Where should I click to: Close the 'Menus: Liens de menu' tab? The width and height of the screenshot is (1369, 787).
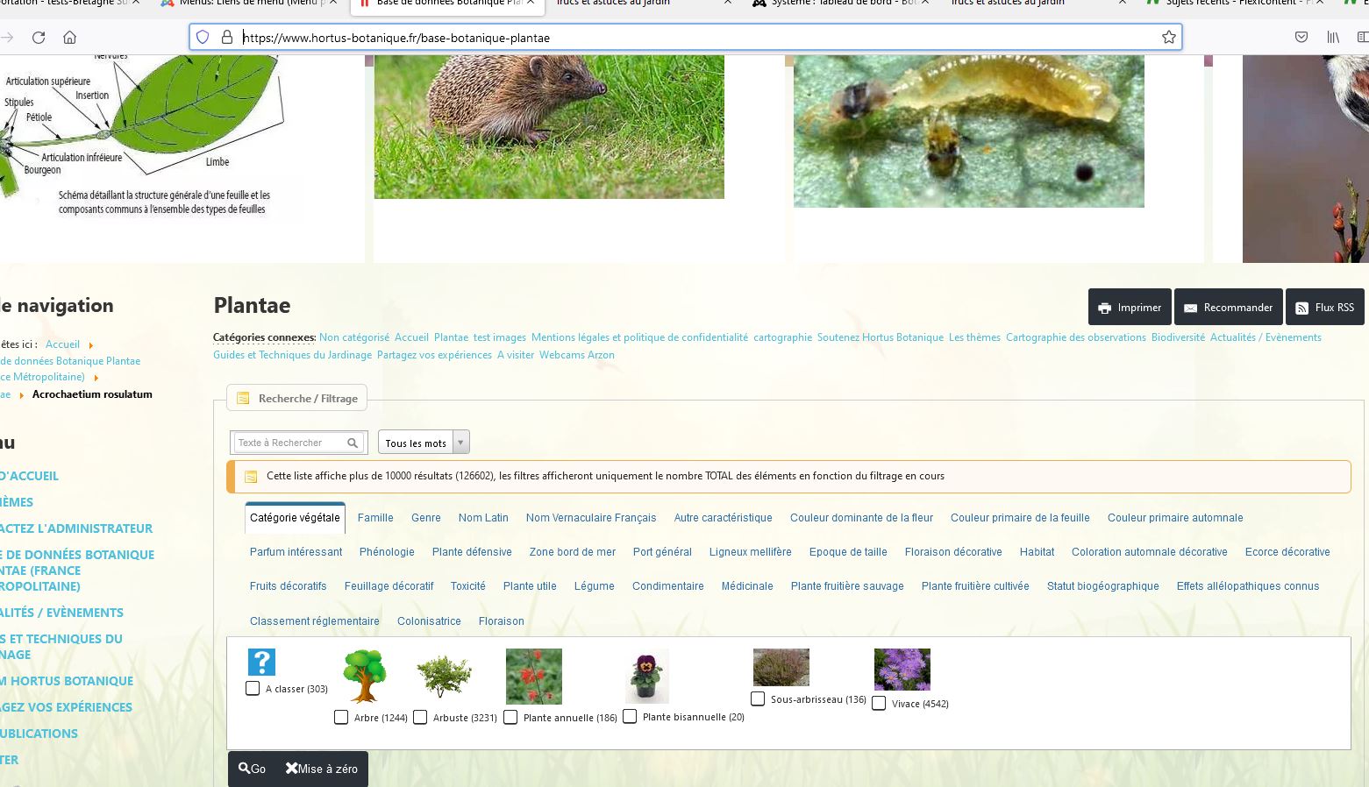tap(334, 3)
